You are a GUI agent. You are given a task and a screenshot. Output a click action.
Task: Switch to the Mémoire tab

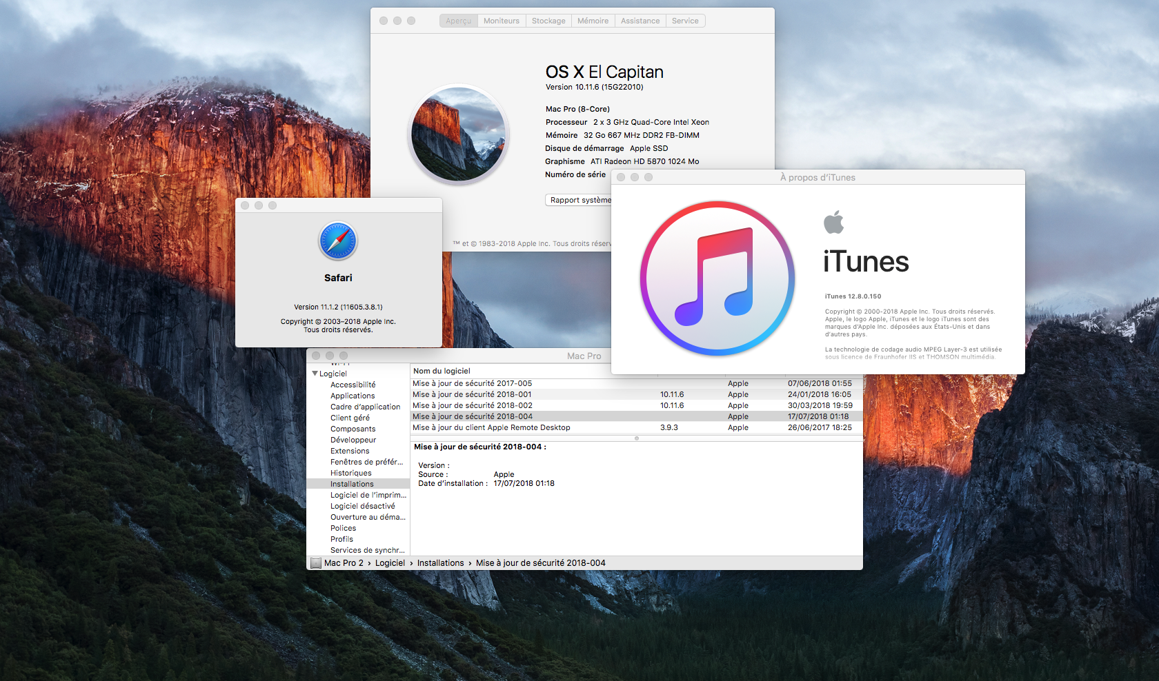pos(593,21)
